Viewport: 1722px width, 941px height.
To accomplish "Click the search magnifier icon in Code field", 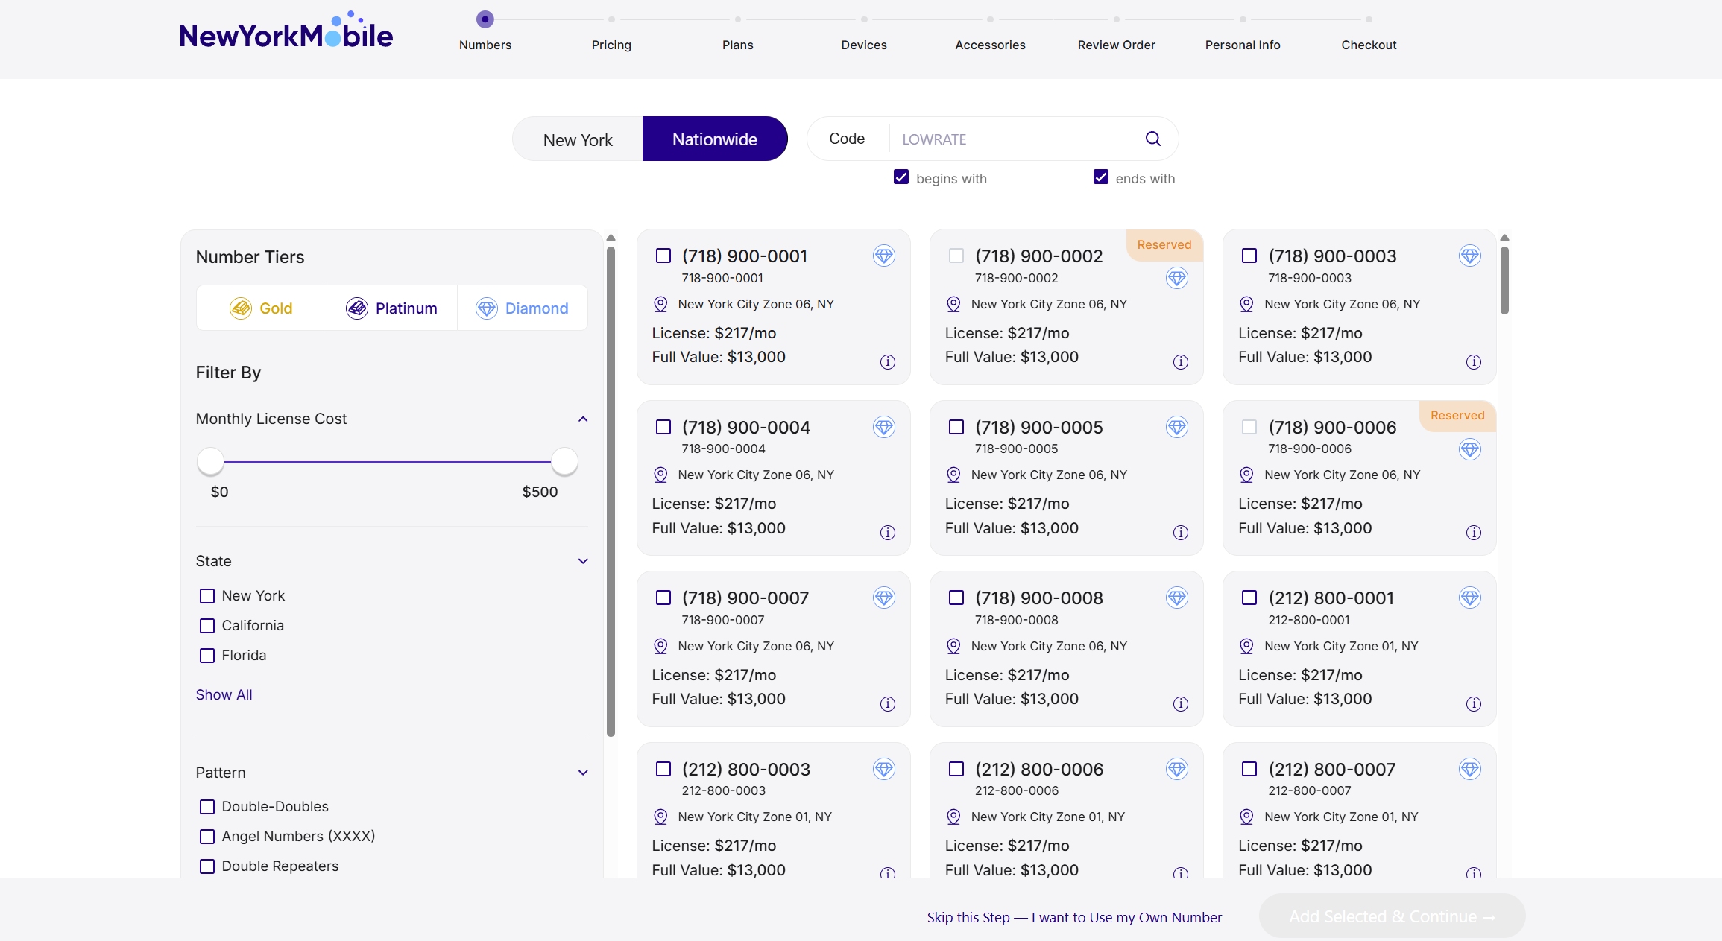I will 1152,139.
